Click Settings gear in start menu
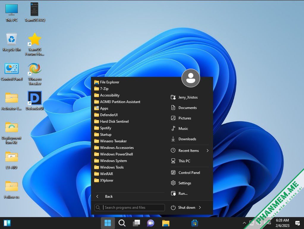This screenshot has height=229, width=304. pos(173,183)
